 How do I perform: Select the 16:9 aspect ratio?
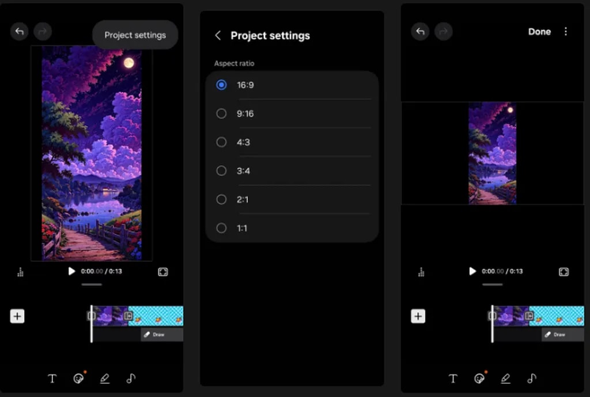click(221, 85)
